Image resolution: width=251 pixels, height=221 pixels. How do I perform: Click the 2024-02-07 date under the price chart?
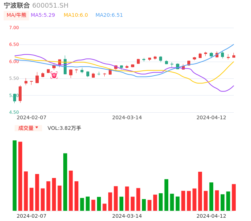pyautogui.click(x=31, y=117)
